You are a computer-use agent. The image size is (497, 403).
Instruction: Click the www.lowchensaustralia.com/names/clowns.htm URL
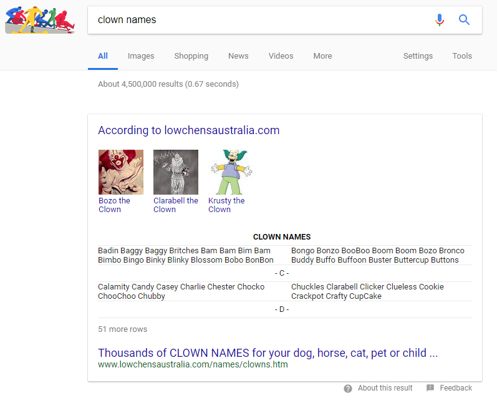[x=193, y=365]
